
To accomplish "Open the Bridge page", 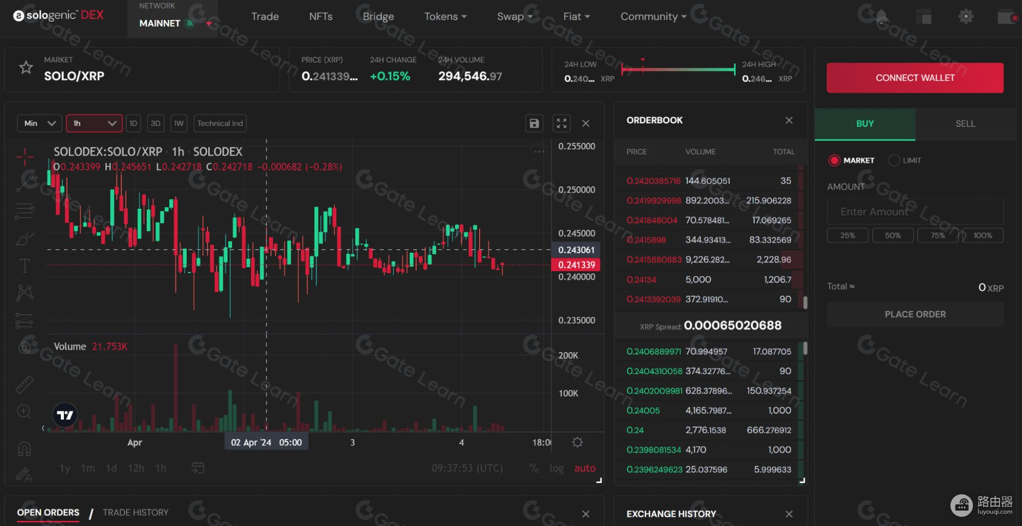I will 378,16.
